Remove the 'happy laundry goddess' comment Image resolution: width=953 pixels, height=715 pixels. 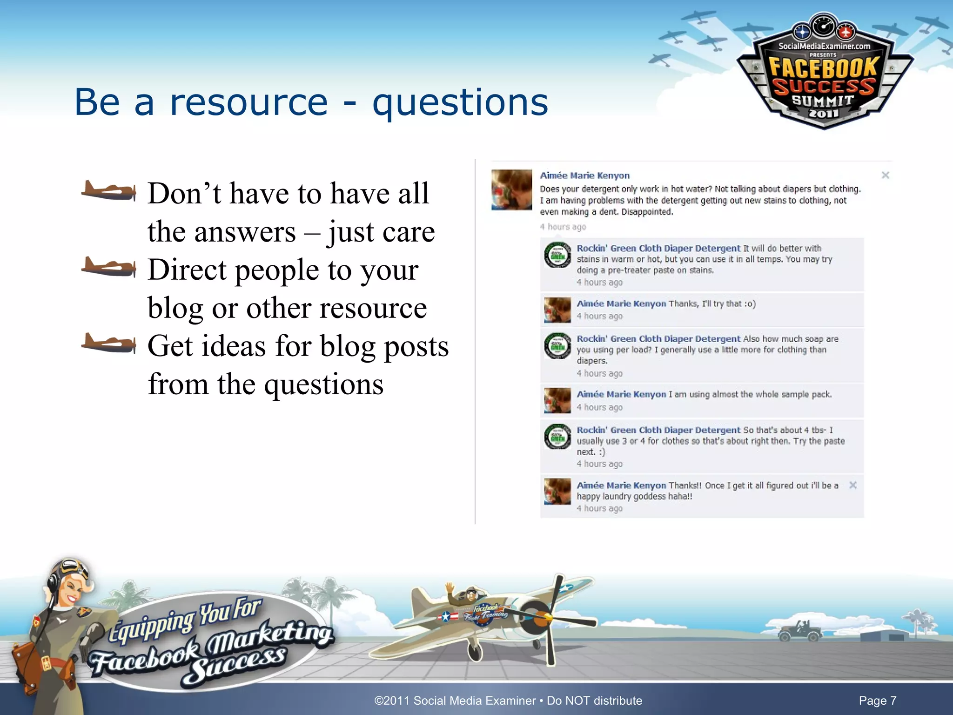click(x=853, y=485)
